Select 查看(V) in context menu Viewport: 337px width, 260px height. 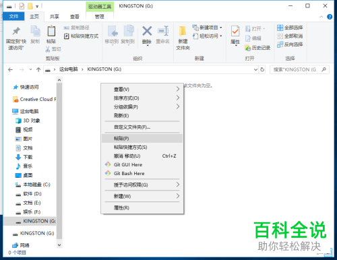[142, 90]
